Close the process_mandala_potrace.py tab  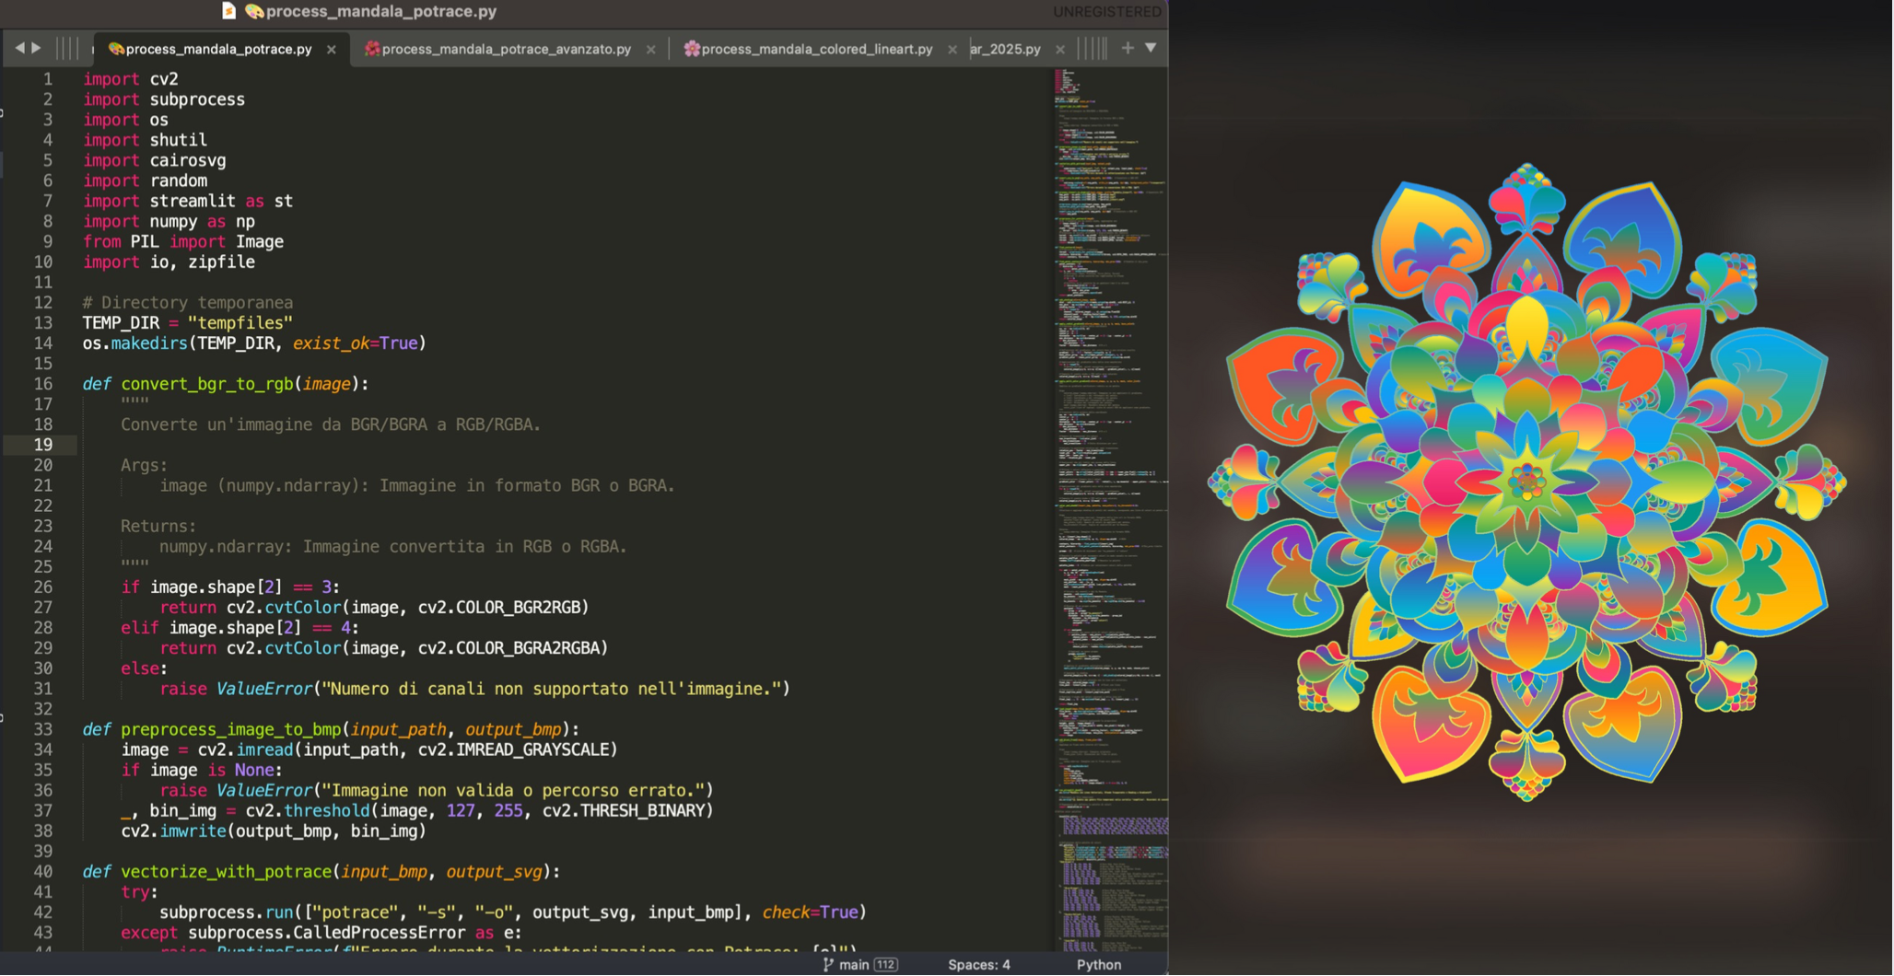click(x=332, y=50)
